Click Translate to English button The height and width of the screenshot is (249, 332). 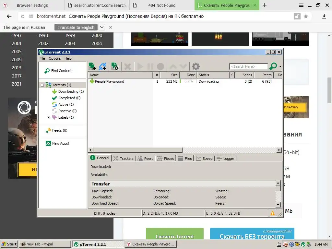click(76, 27)
